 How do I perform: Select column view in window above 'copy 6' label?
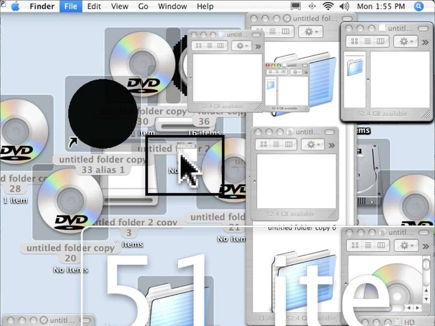(x=289, y=144)
